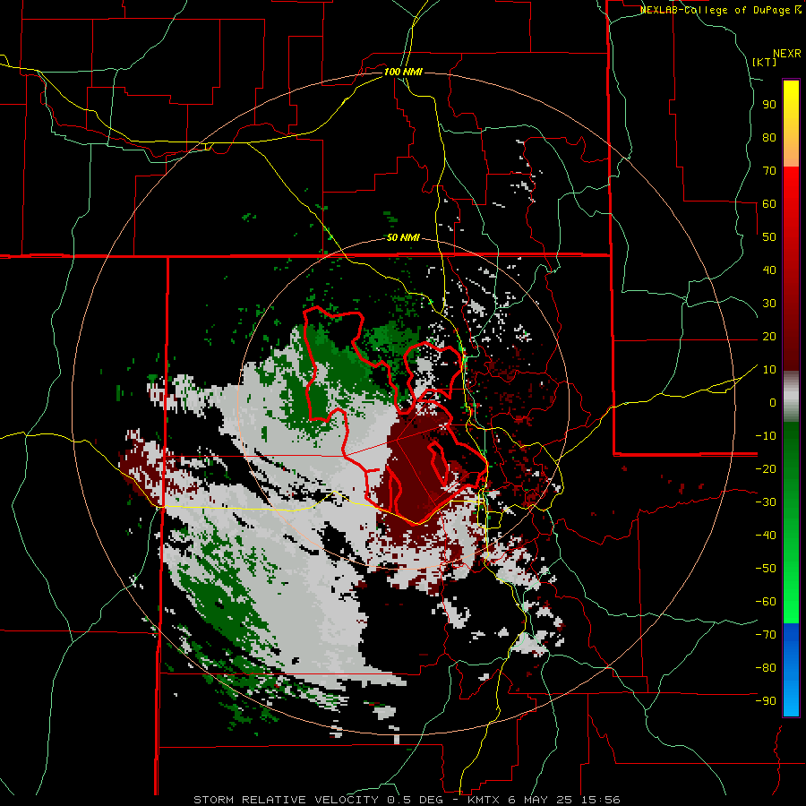
Task: Click the STORM RELATIVE VELOCITY caption text
Action: [286, 800]
